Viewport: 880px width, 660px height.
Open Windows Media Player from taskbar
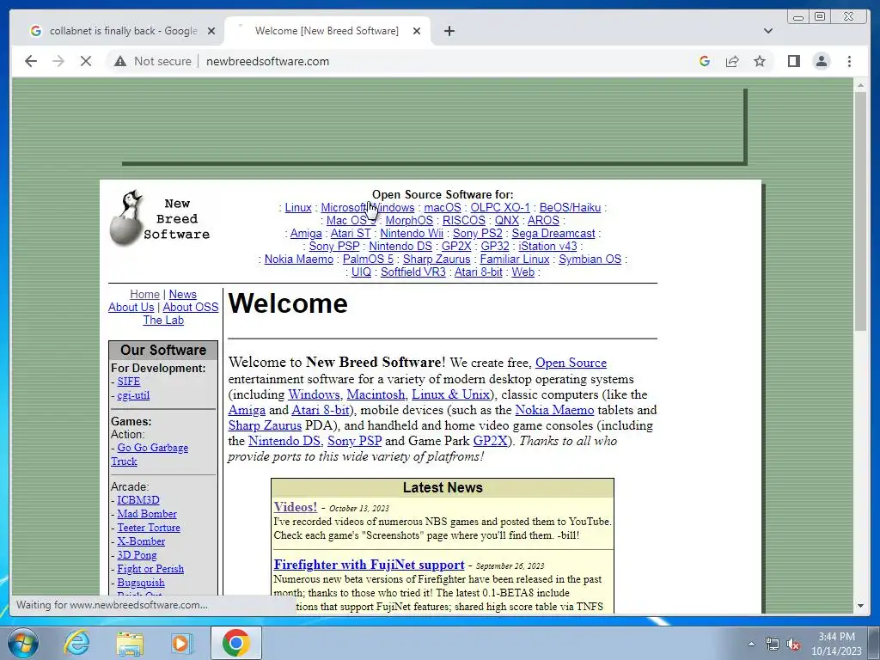[182, 643]
